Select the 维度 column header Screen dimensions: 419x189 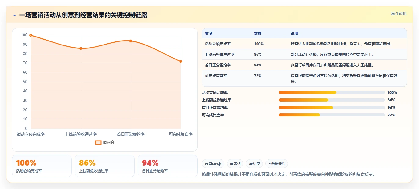(209, 34)
